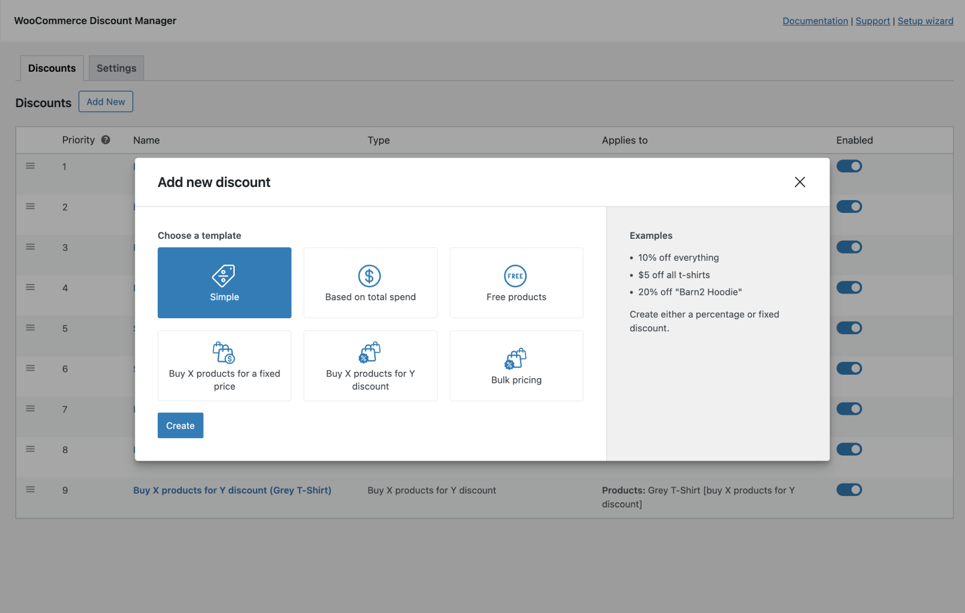
Task: Select the Simple discount template icon
Action: (x=224, y=276)
